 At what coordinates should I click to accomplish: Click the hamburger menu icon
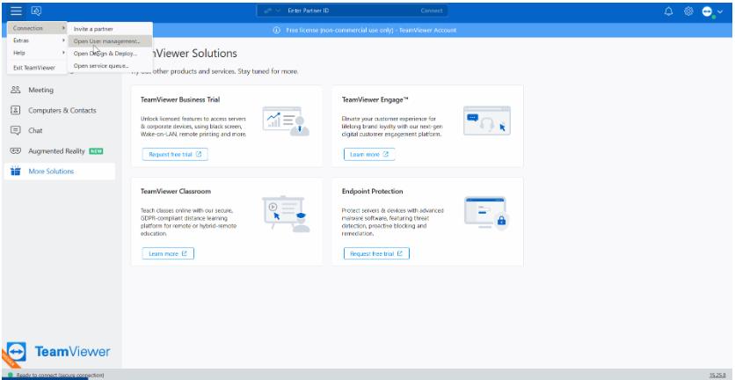coord(14,10)
